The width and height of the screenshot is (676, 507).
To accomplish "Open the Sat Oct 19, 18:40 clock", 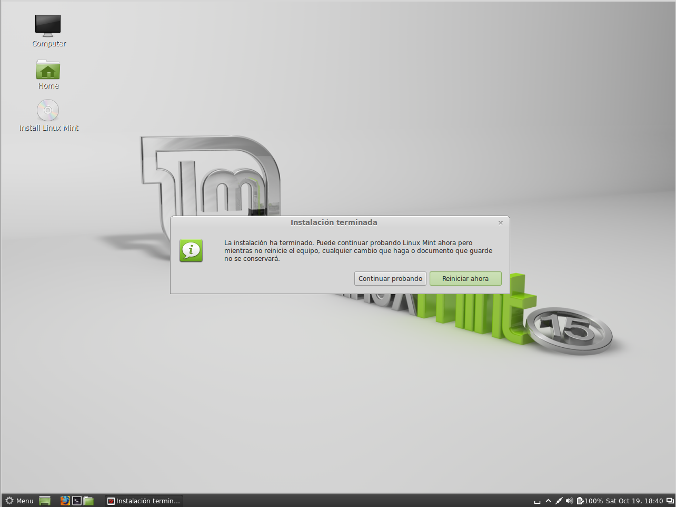I will [x=634, y=501].
